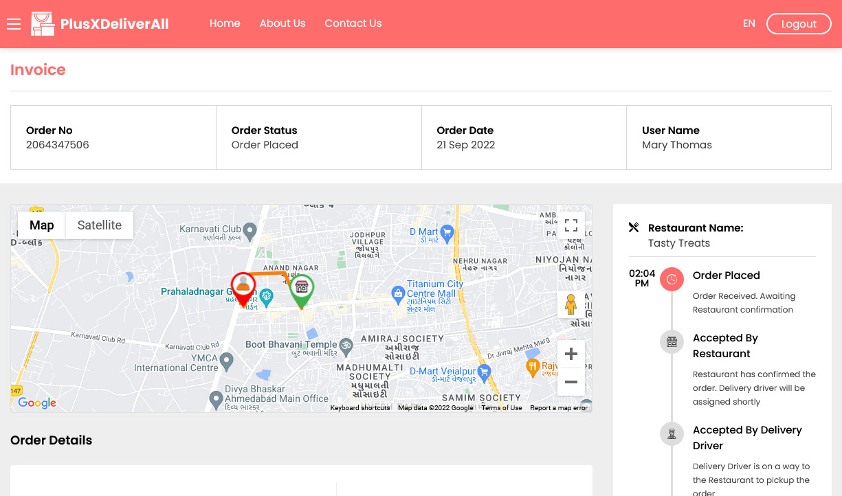The width and height of the screenshot is (842, 496).
Task: Click Report a map error link
Action: 559,408
